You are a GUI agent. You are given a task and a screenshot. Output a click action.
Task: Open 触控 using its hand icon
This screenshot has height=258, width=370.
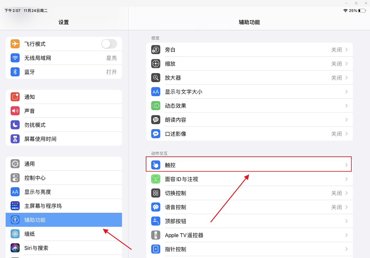click(156, 165)
